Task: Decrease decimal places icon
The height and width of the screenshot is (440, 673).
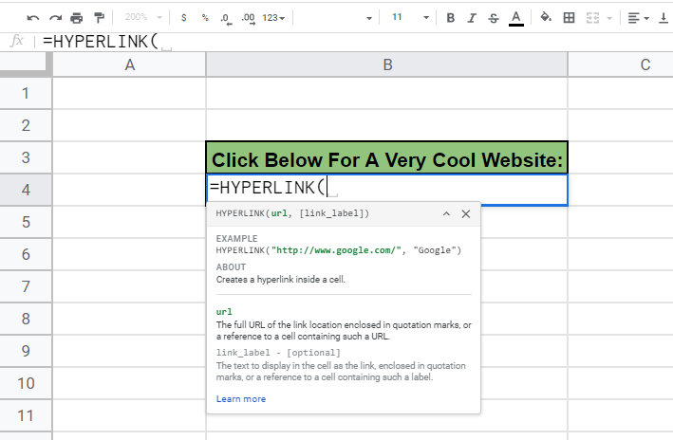Action: coord(226,18)
